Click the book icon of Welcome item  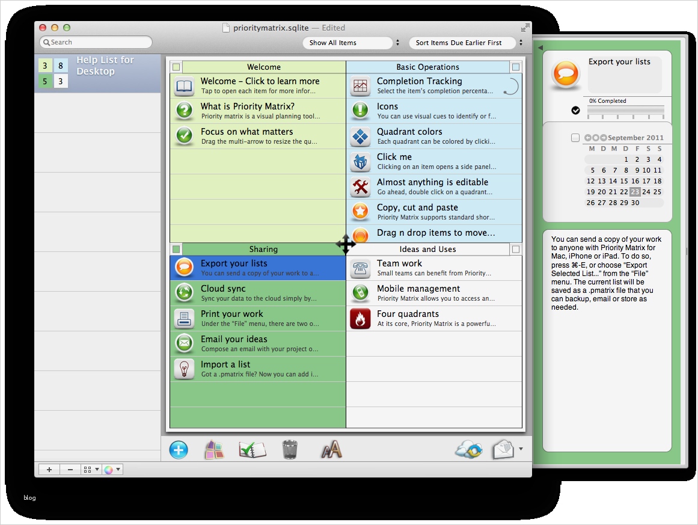pyautogui.click(x=185, y=86)
